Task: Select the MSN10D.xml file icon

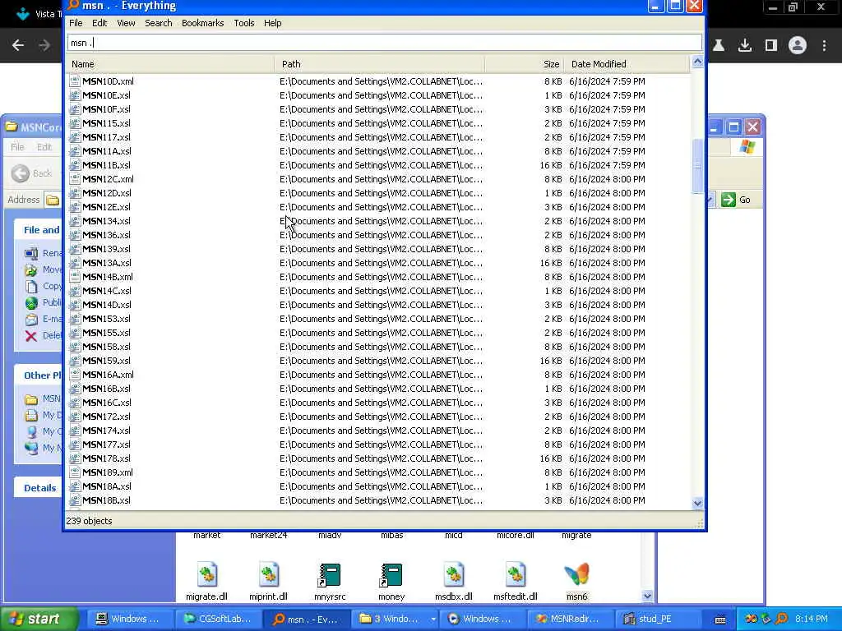Action: click(75, 81)
